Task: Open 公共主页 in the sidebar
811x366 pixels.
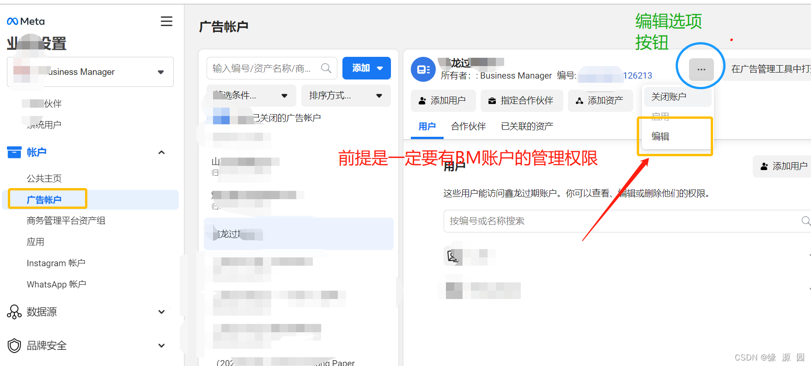Action: point(44,178)
